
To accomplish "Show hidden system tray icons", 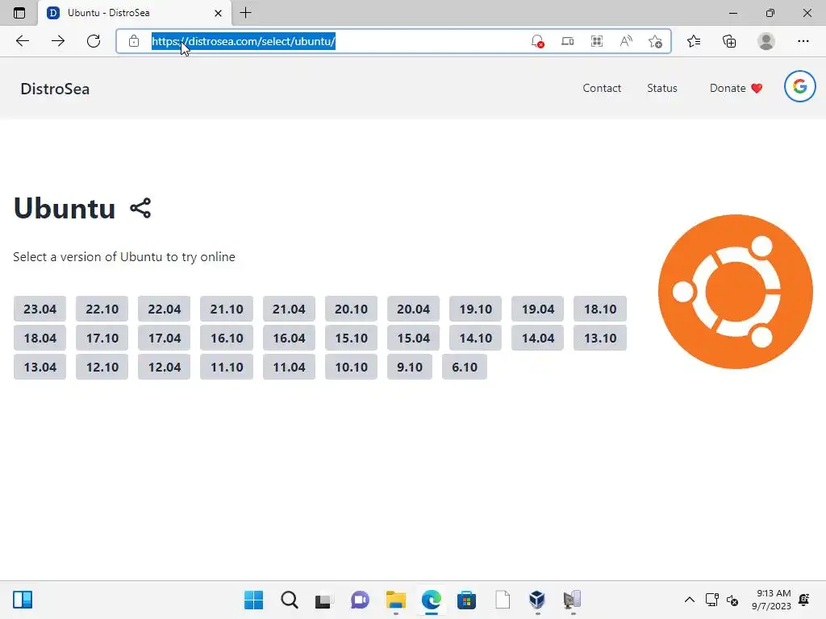I will click(689, 600).
